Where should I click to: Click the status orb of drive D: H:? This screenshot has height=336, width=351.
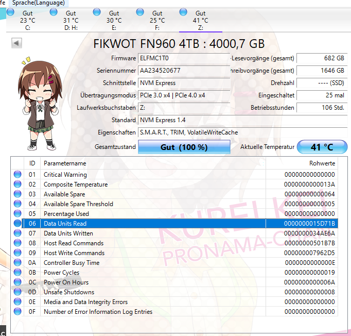coord(54,12)
